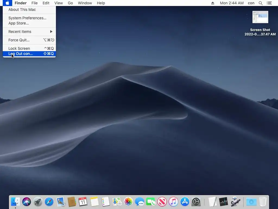
Task: Open System Preferences… from Apple menu
Action: point(29,18)
